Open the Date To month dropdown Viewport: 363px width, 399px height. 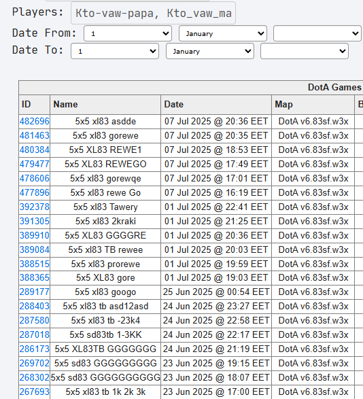click(x=210, y=51)
